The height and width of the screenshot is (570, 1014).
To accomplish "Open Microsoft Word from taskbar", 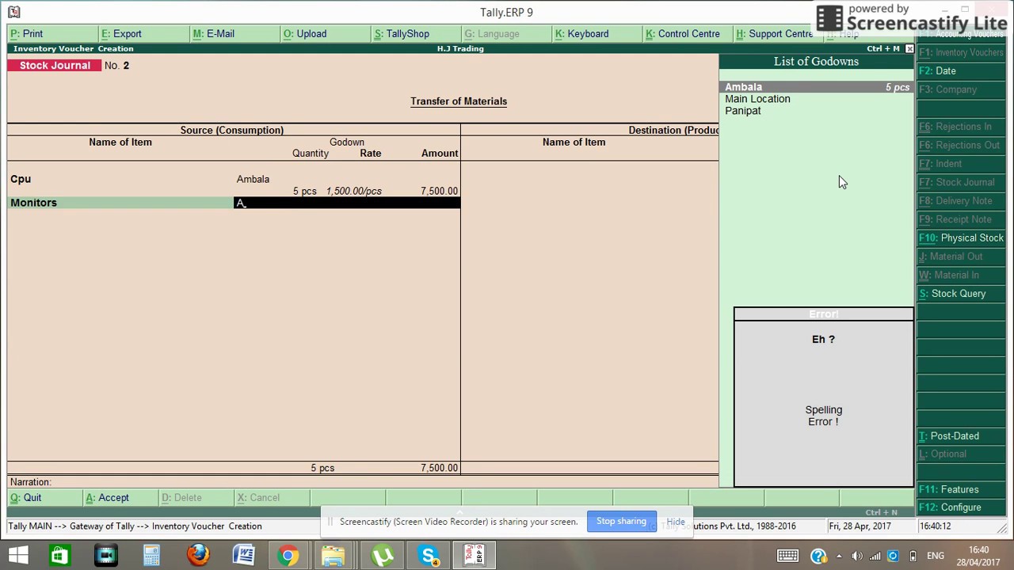I will point(243,556).
